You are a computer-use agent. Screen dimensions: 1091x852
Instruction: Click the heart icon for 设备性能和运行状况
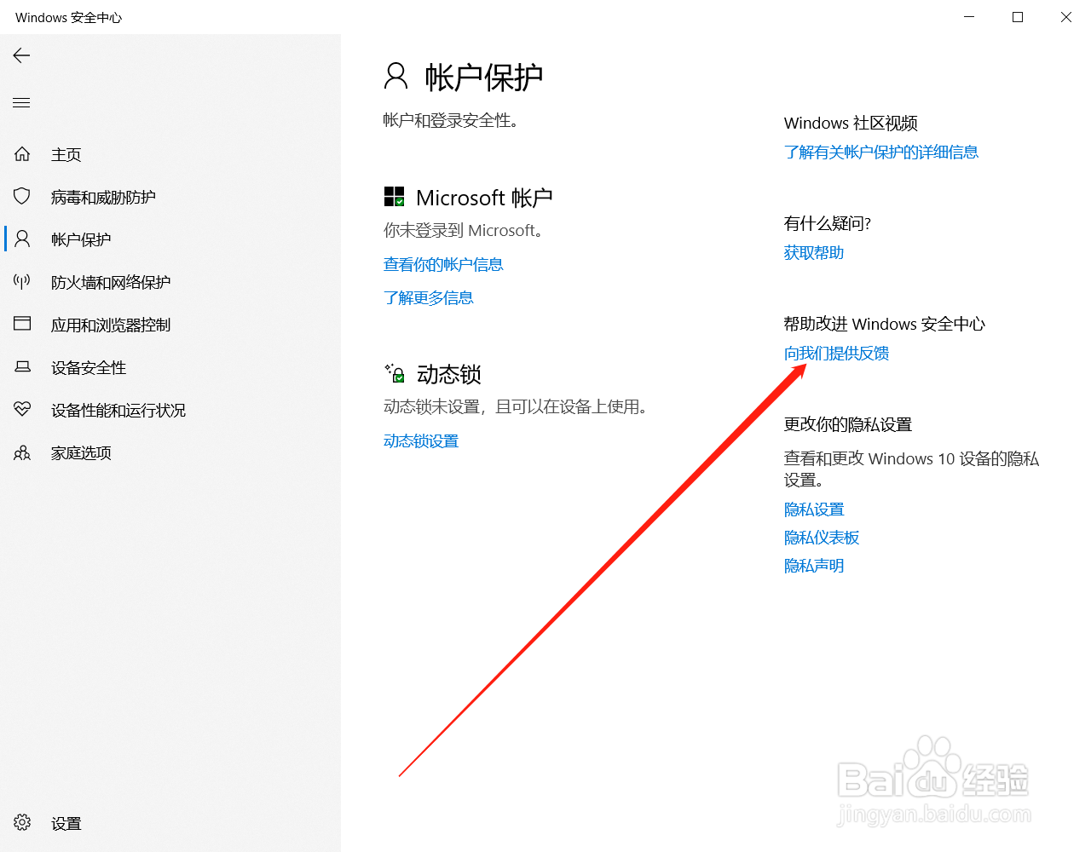[22, 410]
